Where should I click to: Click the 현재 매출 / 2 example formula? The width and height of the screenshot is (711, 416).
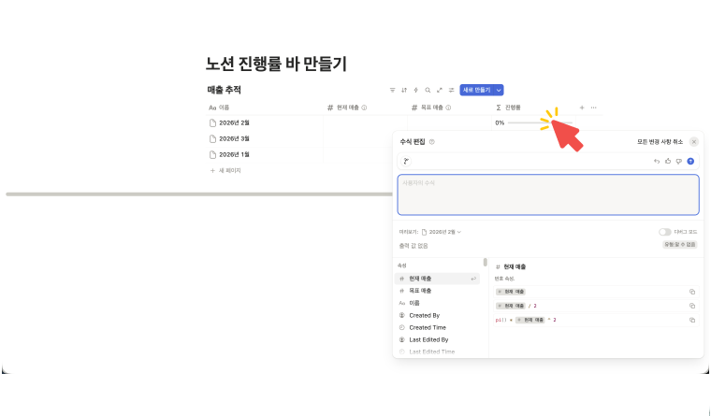[x=596, y=306]
